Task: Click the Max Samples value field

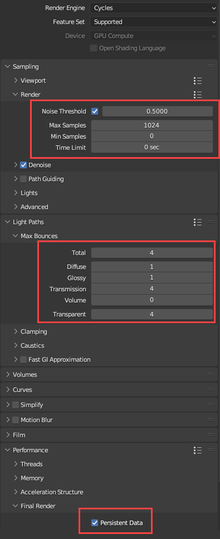Action: pyautogui.click(x=152, y=125)
